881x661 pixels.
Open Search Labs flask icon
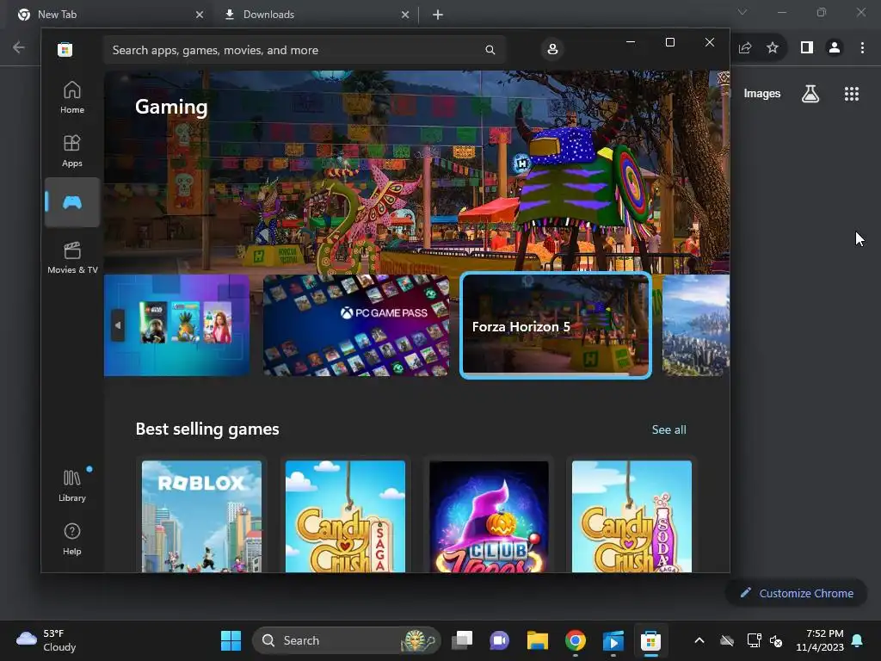tap(810, 94)
